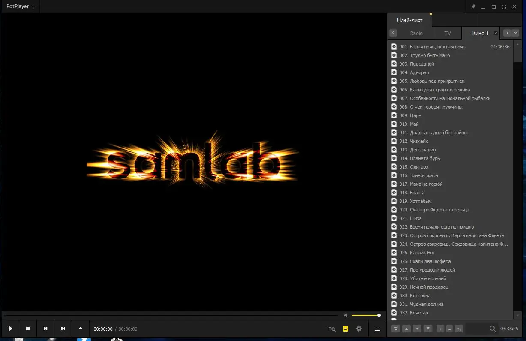Click the playlist scrollbar up arrow

pos(518,44)
